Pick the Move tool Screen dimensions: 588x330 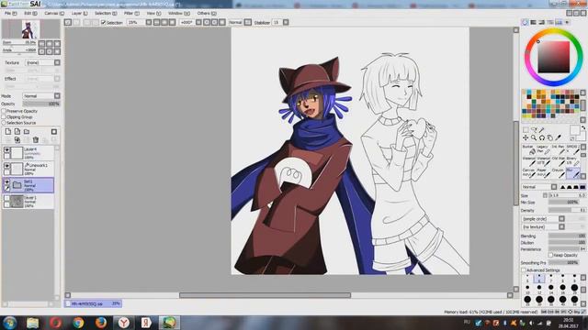[526, 137]
